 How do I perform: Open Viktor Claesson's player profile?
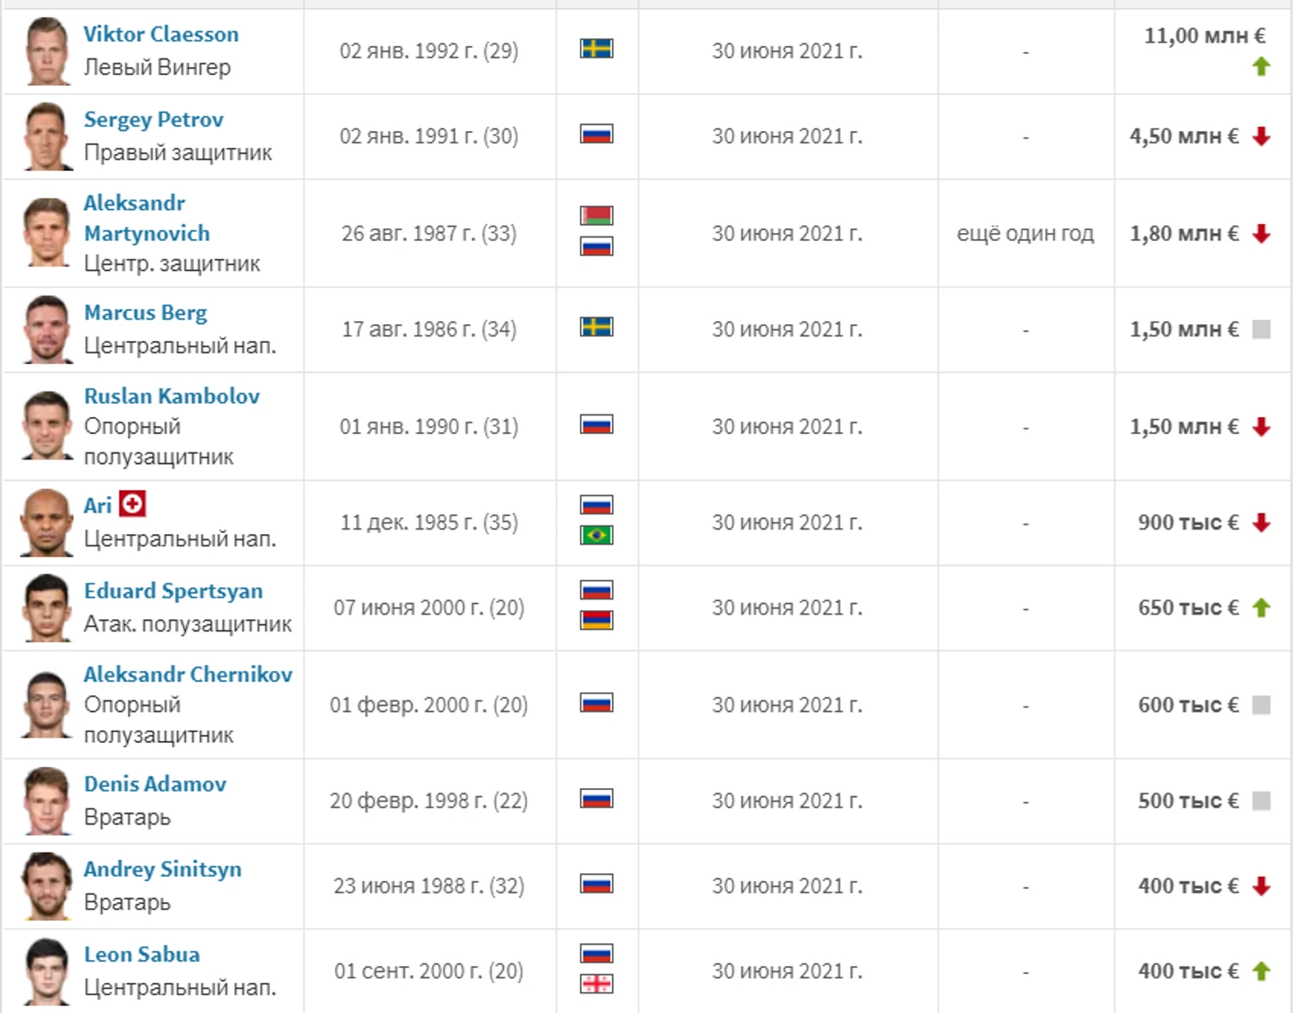coord(161,35)
